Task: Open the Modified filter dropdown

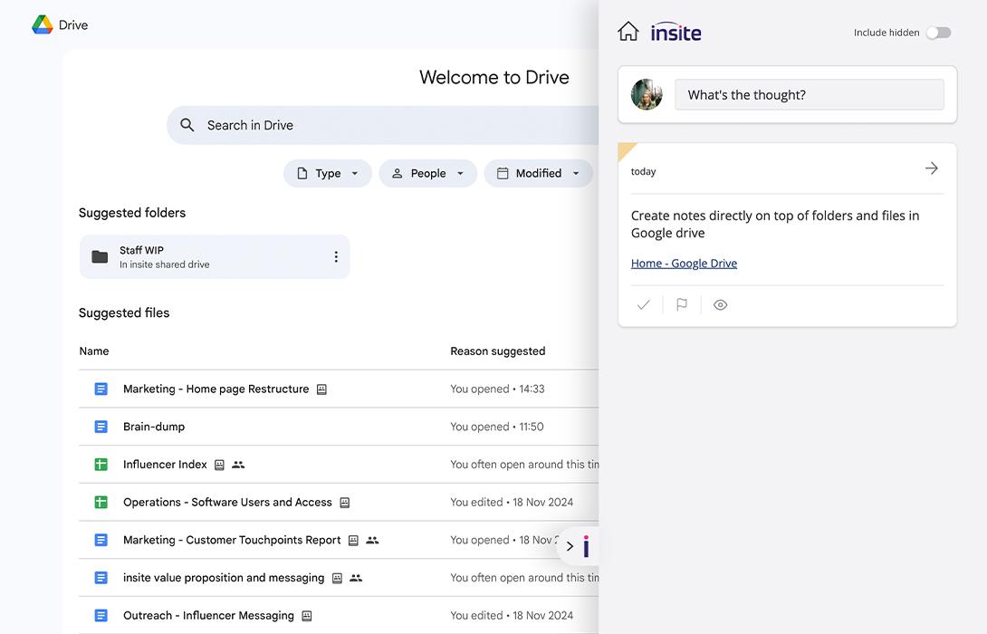Action: [538, 173]
